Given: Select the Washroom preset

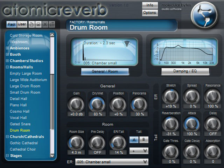Looking at the screenshot, I should (x=19, y=42).
